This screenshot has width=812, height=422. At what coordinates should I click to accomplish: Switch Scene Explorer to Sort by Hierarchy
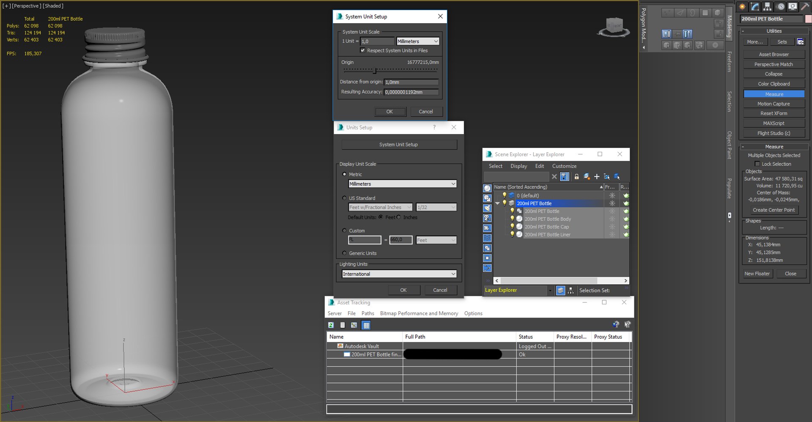(x=571, y=290)
